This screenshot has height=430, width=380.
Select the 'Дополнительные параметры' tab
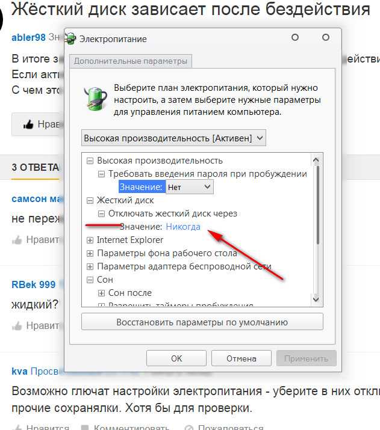pos(131,61)
